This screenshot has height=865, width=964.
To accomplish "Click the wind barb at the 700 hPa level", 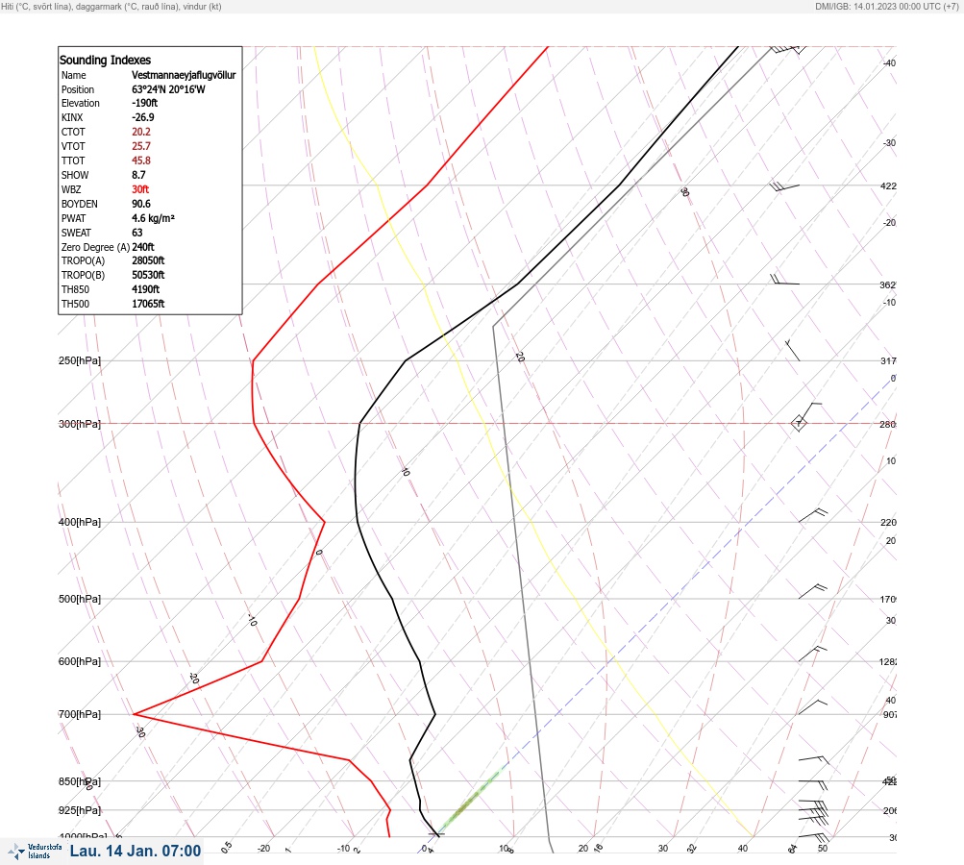I will click(813, 707).
